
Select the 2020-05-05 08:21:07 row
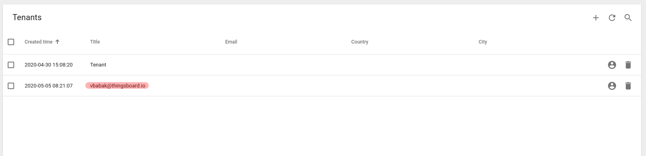point(322,86)
